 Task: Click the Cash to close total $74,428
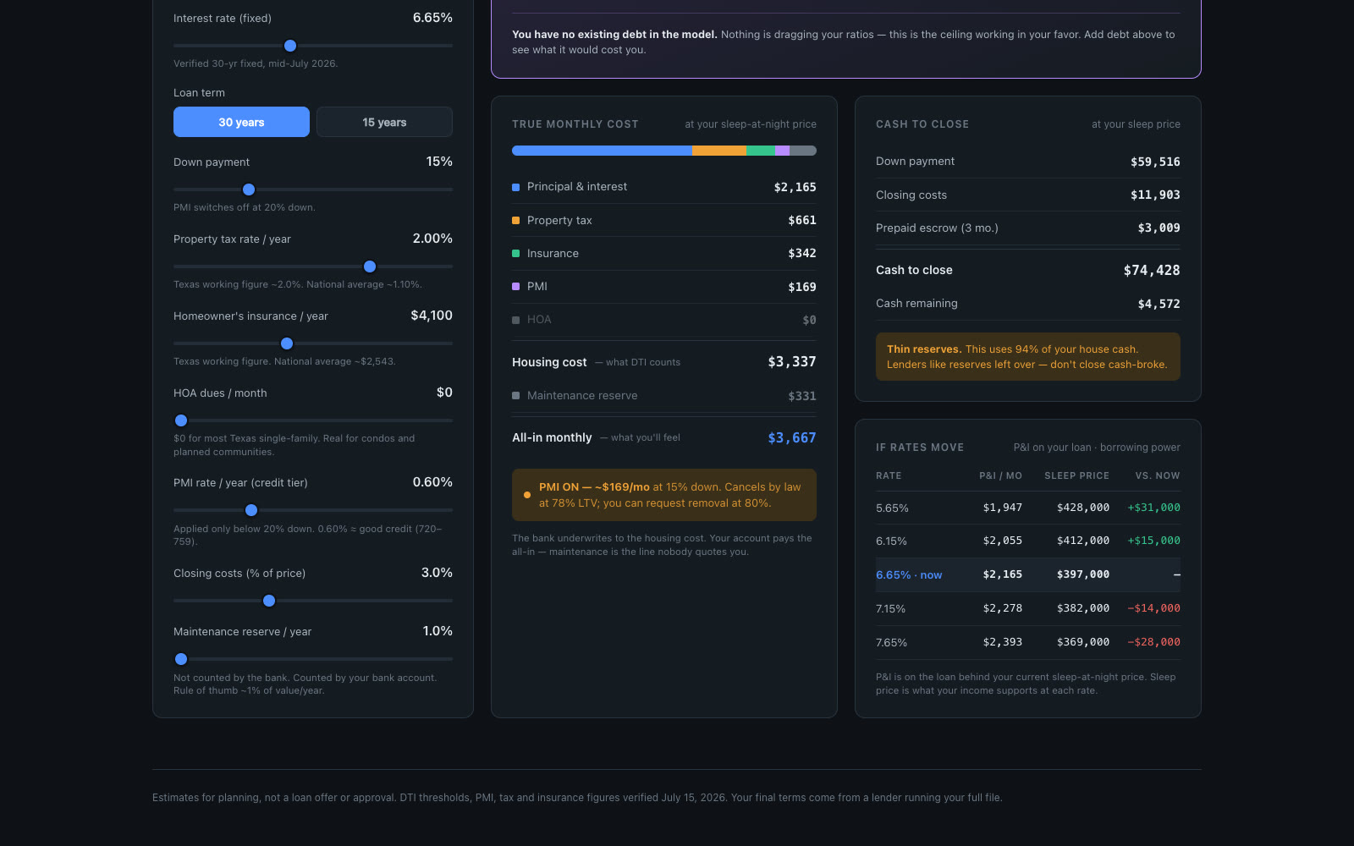click(x=1152, y=271)
